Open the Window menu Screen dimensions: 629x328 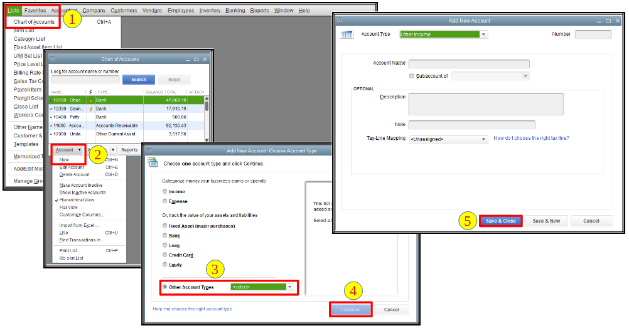[284, 11]
